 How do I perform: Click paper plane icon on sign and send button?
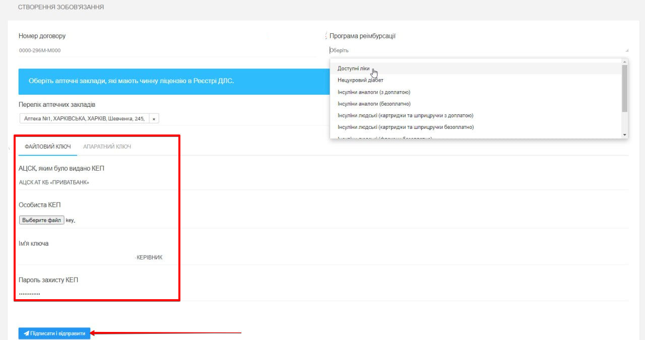pos(26,333)
